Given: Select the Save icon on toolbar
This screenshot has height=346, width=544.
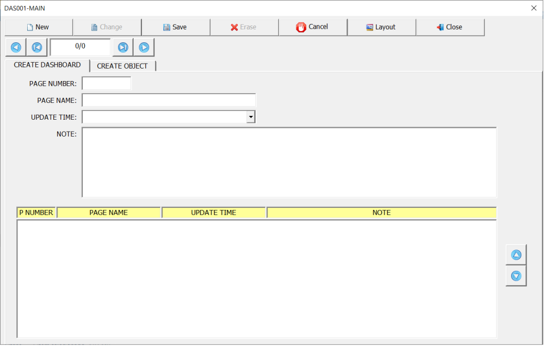Looking at the screenshot, I should pyautogui.click(x=166, y=27).
